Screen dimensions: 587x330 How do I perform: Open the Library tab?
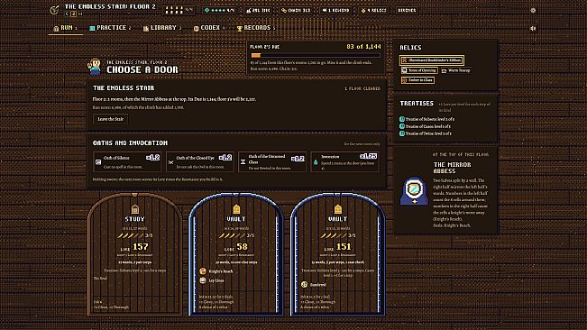click(162, 28)
